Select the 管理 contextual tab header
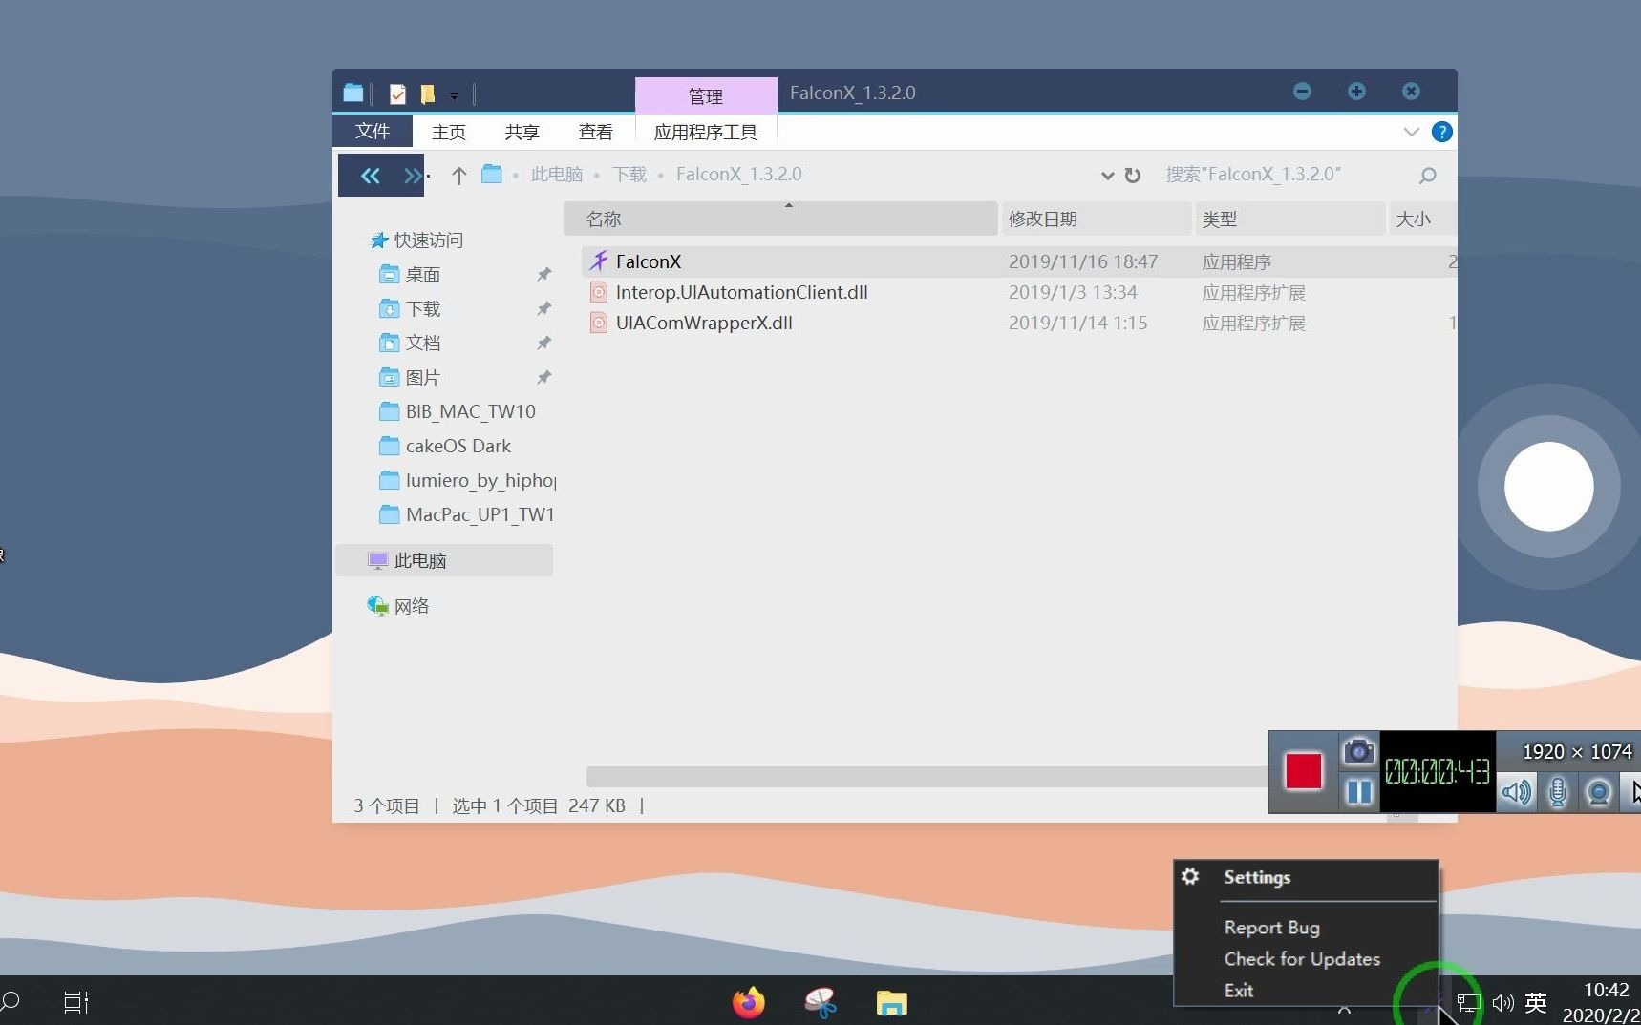The height and width of the screenshot is (1025, 1641). click(x=706, y=95)
